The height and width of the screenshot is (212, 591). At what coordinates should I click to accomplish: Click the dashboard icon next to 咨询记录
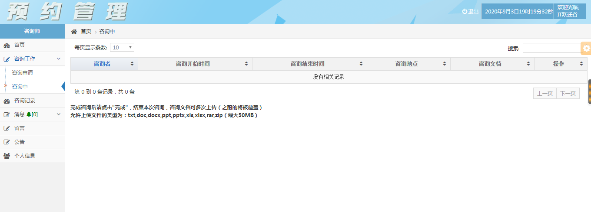7,101
